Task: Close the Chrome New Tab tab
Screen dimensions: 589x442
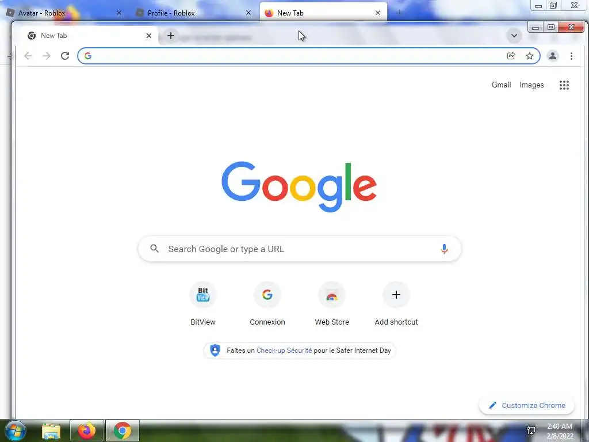Action: click(x=149, y=36)
